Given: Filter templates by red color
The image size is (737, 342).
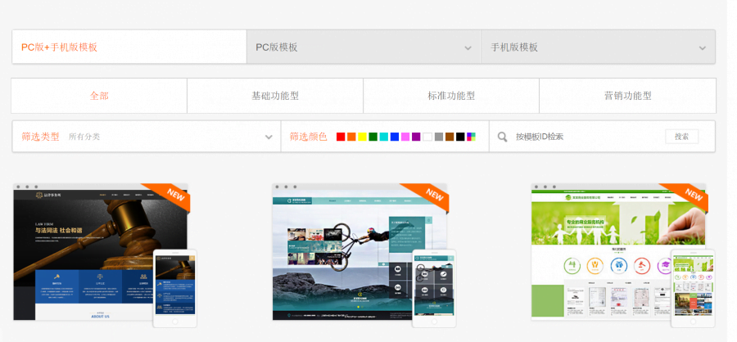Looking at the screenshot, I should [341, 137].
